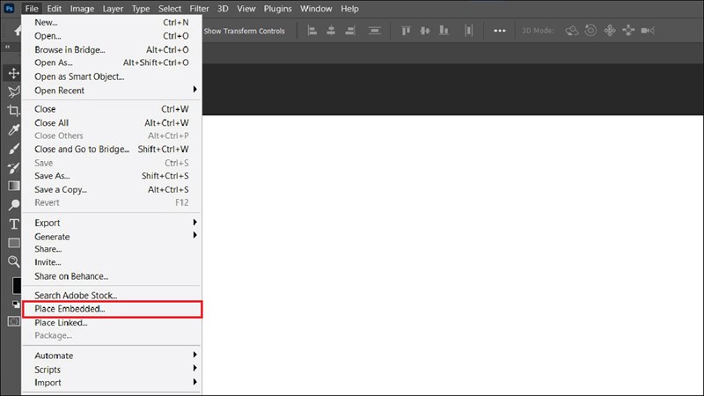The height and width of the screenshot is (396, 704).
Task: Choose Browse in Bridge menu entry
Action: click(x=112, y=49)
